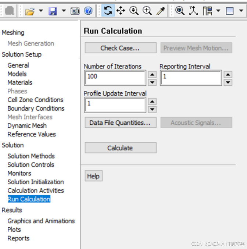Click the save disk icon
Viewport: 247px width, 249px height.
[x=53, y=11]
